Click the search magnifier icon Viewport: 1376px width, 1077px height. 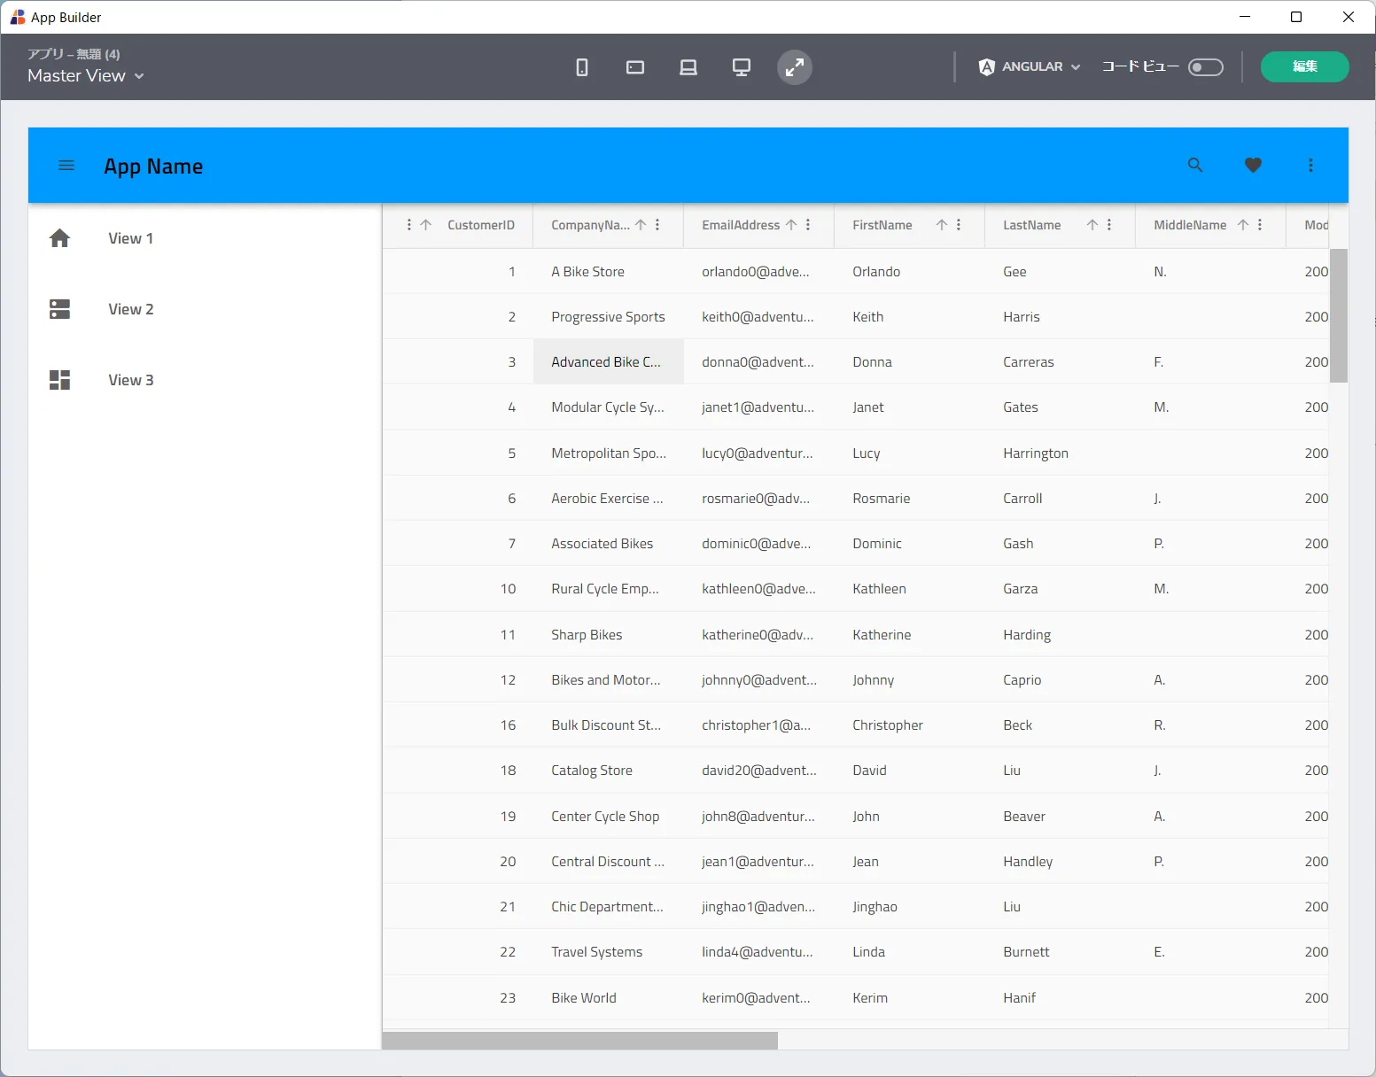pos(1195,166)
